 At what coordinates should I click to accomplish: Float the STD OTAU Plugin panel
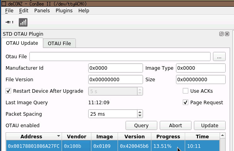(x=221, y=34)
